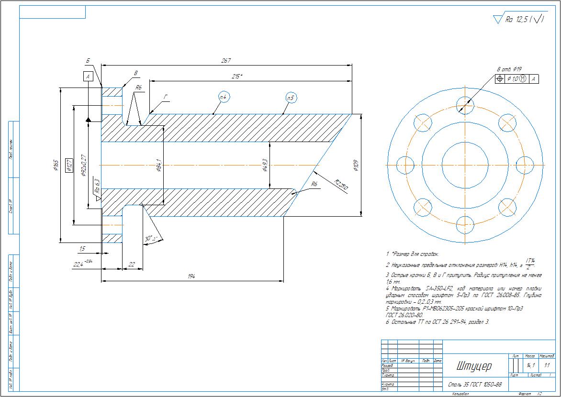The image size is (561, 397).
Task: Click the reference dimension 215*
Action: click(237, 77)
